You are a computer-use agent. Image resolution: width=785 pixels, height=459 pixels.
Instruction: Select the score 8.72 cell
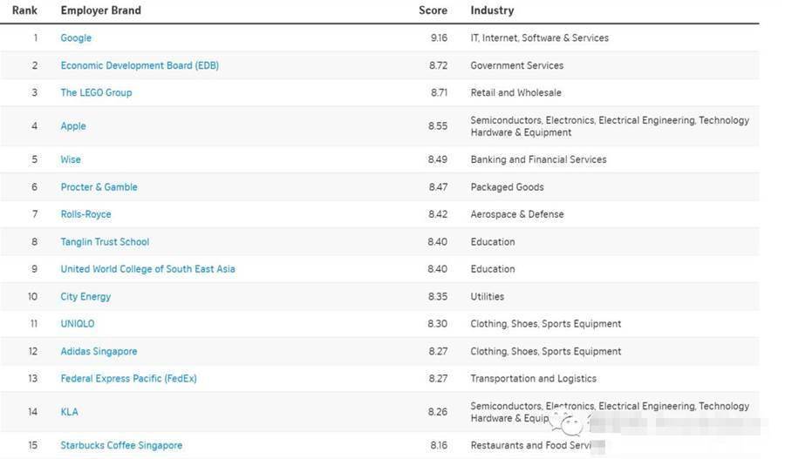[x=438, y=65]
